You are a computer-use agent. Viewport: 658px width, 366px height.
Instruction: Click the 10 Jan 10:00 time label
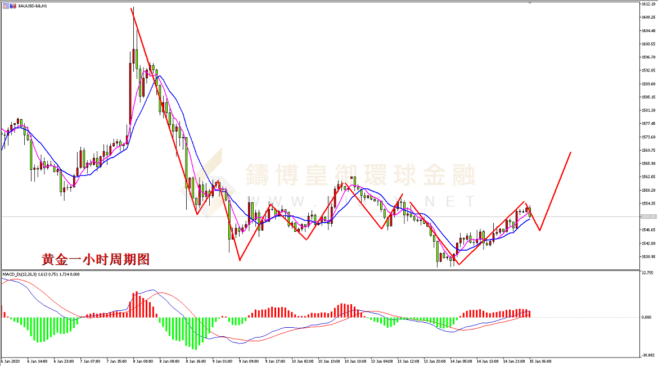pos(328,361)
